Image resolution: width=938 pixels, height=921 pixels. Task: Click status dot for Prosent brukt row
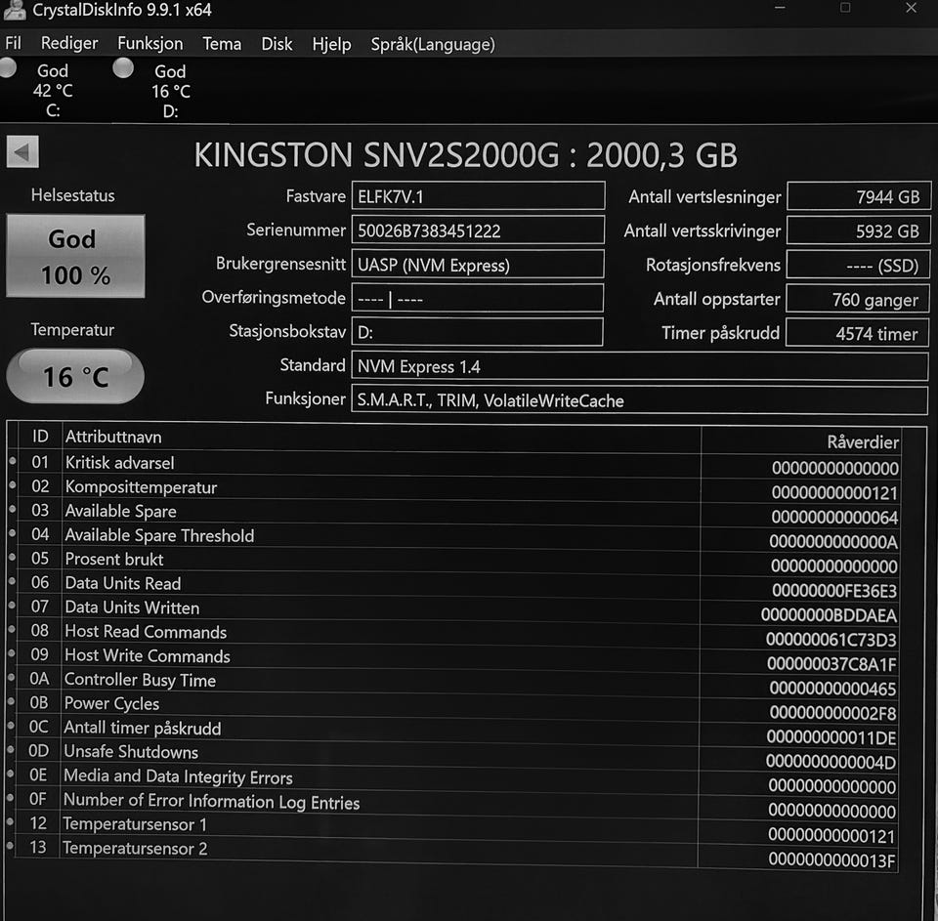tap(12, 557)
